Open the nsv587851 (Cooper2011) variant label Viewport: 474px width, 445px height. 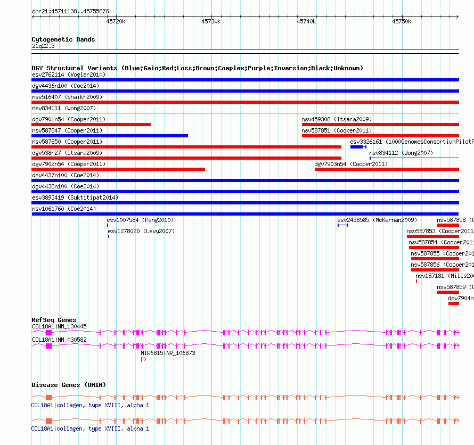pos(337,130)
